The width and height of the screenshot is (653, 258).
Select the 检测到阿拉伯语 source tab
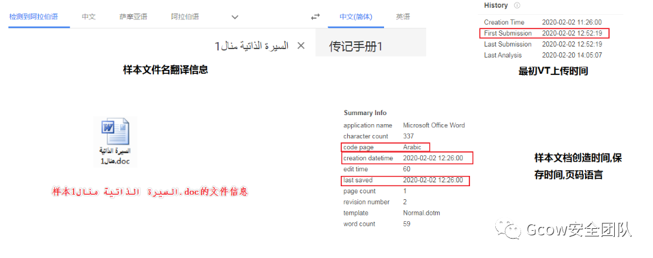point(34,17)
